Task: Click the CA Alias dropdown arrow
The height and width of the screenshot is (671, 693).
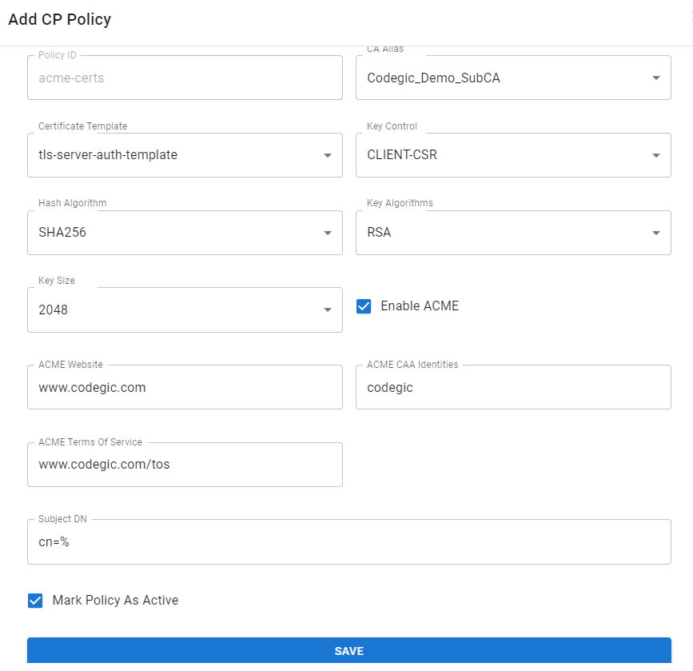Action: tap(655, 78)
